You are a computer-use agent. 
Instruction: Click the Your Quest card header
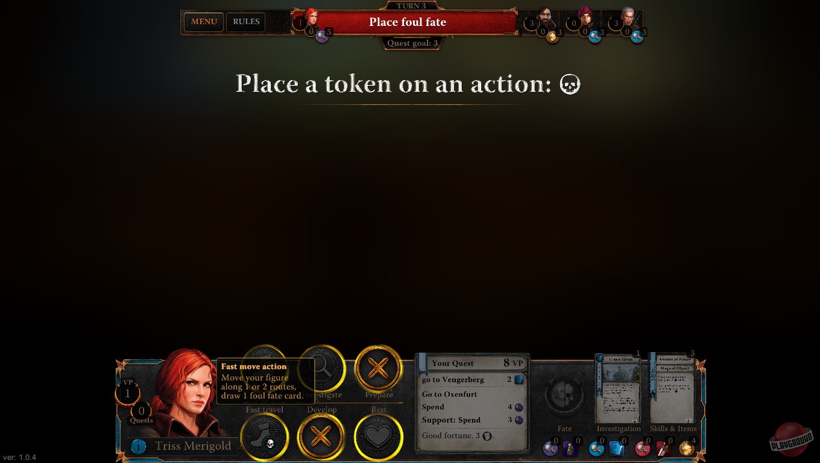click(x=472, y=363)
